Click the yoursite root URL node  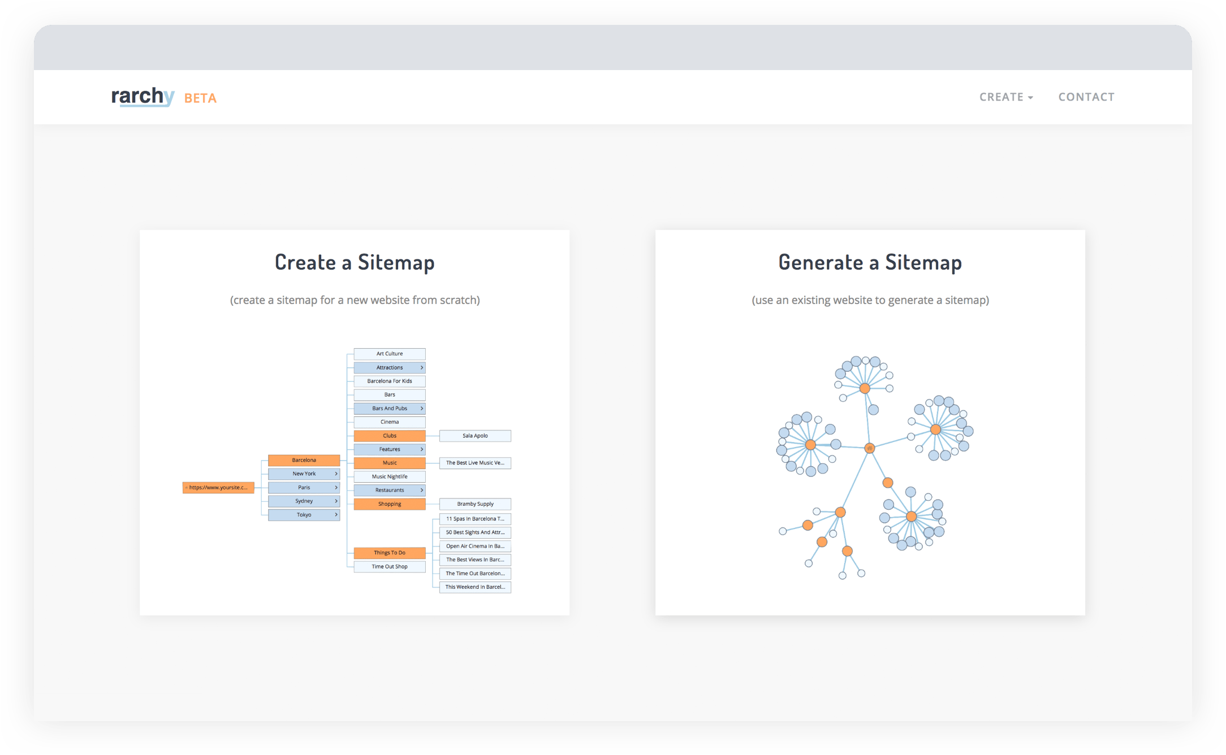[218, 487]
